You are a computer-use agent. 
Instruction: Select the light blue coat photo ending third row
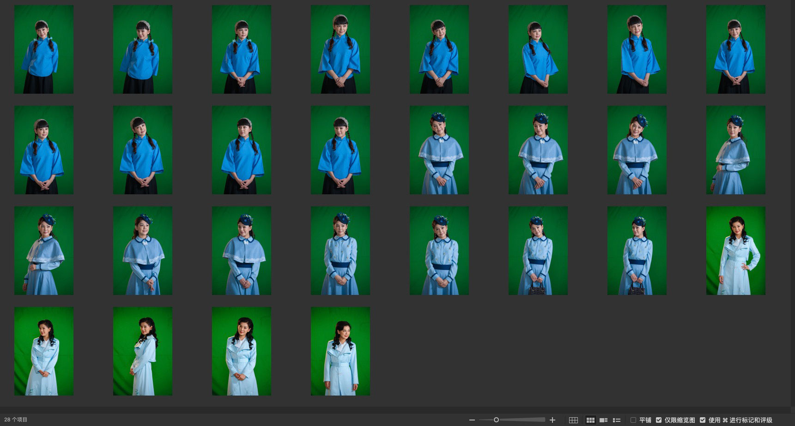[735, 251]
